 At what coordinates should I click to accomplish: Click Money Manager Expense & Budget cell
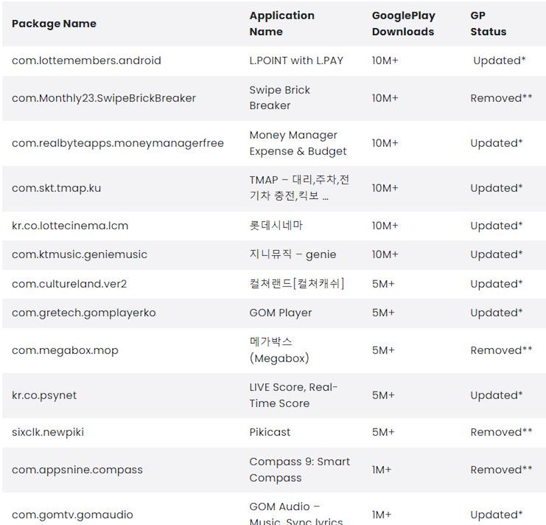pos(298,143)
